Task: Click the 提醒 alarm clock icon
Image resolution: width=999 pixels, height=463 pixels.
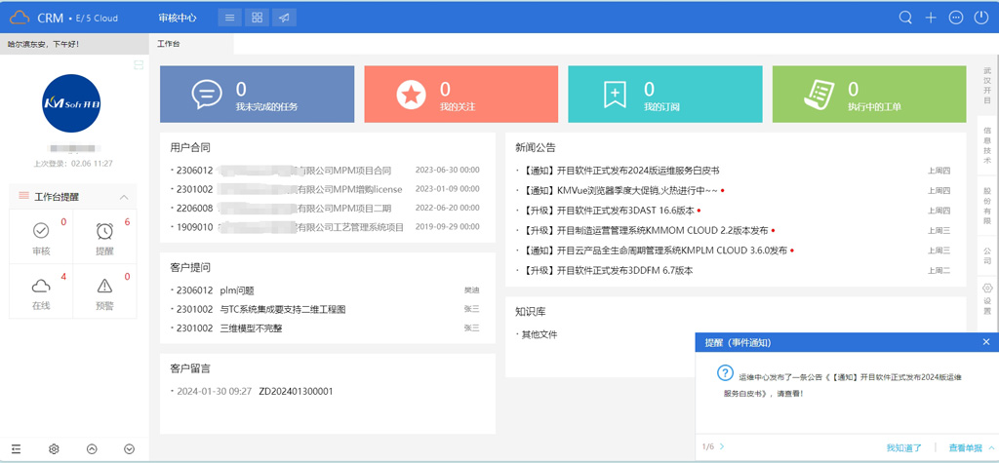Action: click(x=104, y=231)
